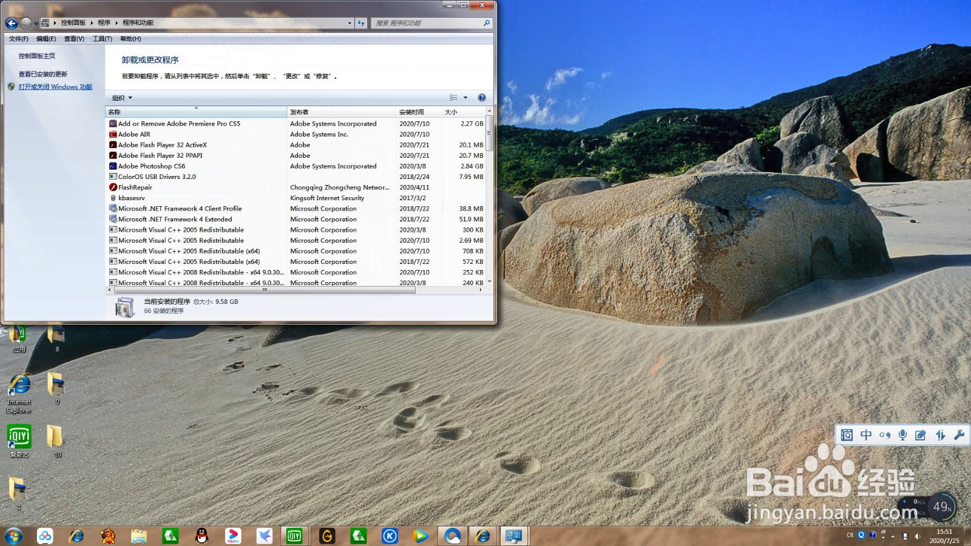The width and height of the screenshot is (971, 546).
Task: Open Windows Explorer folder on taskbar
Action: click(x=139, y=536)
